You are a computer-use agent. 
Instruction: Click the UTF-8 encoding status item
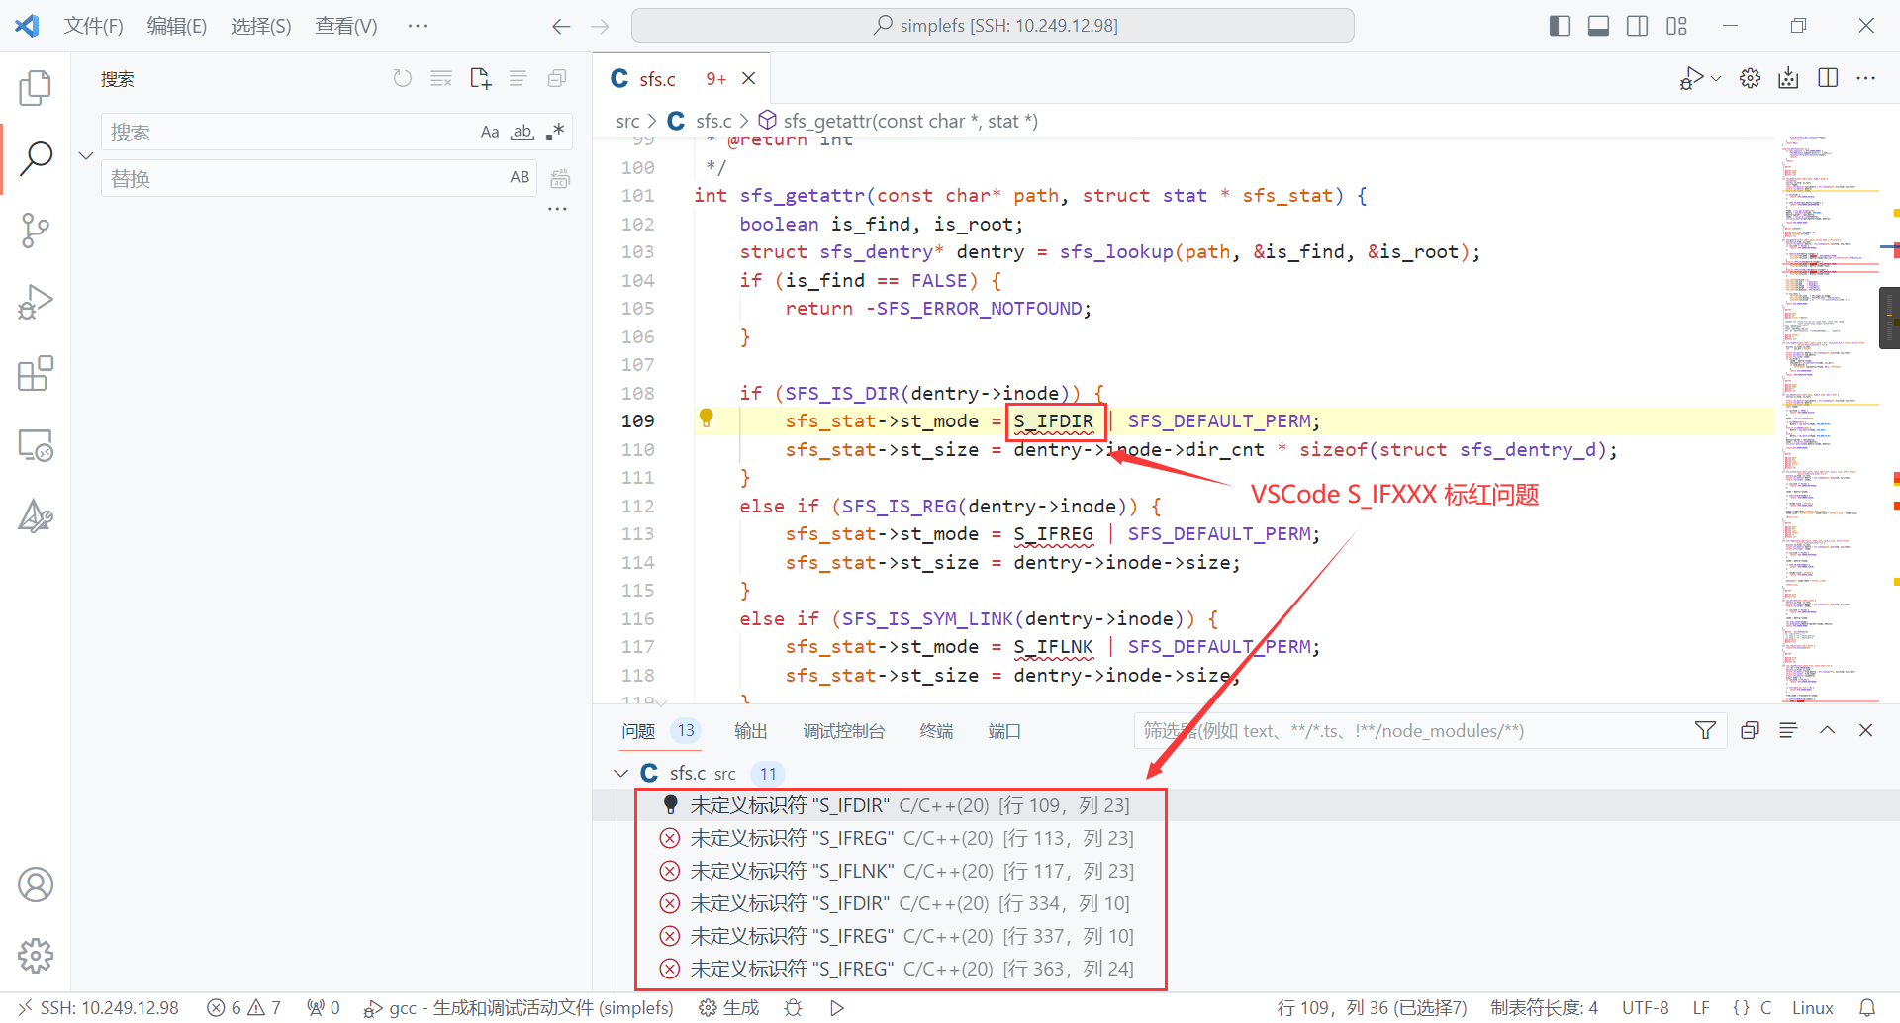(1645, 1007)
